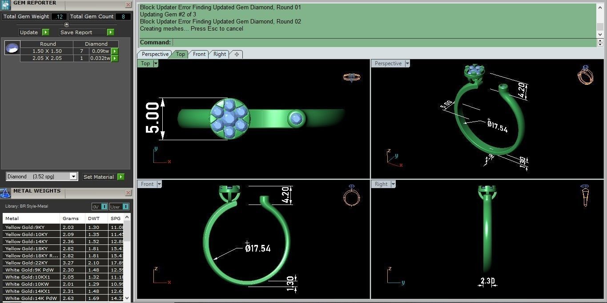Click the Metal Weights panel icon

[x=5, y=193]
